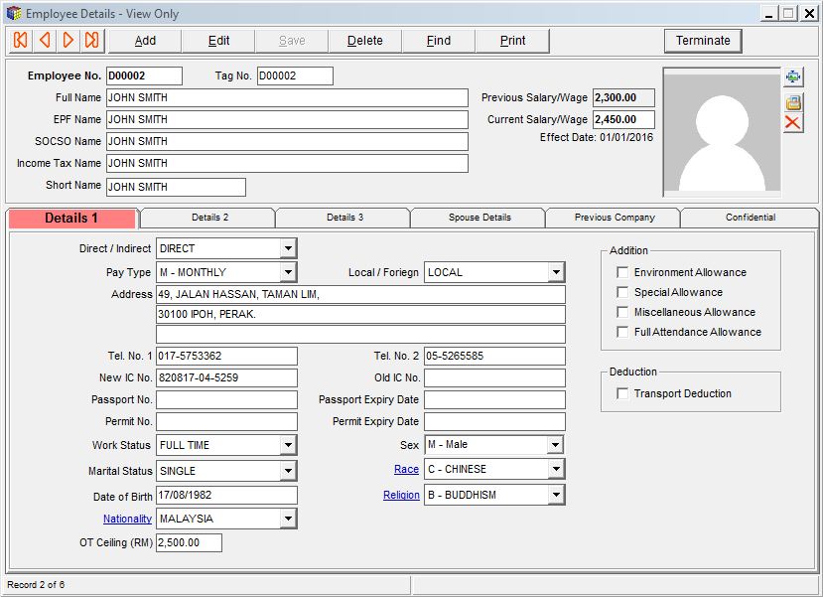Open the Confidential tab
The width and height of the screenshot is (823, 597).
pos(751,218)
